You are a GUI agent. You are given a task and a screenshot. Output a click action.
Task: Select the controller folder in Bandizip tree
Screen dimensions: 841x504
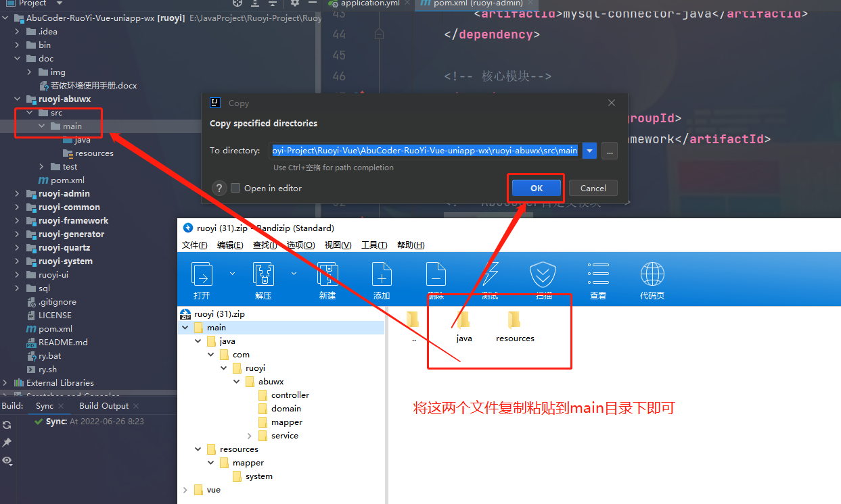[x=290, y=395]
